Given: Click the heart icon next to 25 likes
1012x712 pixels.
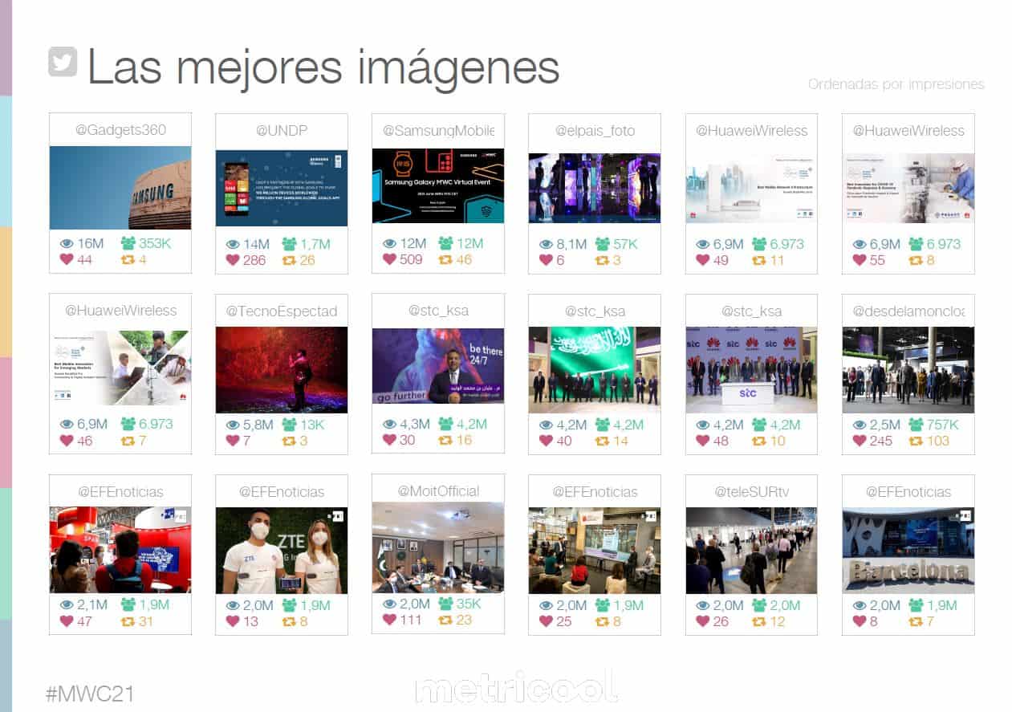Looking at the screenshot, I should 546,620.
